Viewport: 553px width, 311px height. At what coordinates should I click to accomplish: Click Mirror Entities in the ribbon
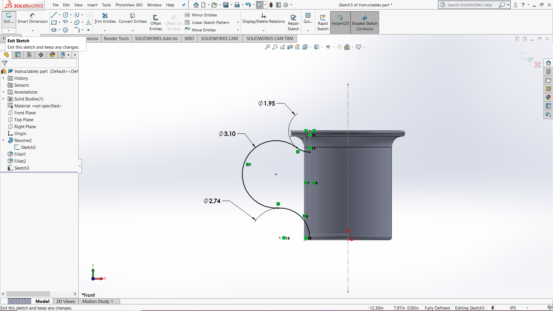(x=204, y=15)
